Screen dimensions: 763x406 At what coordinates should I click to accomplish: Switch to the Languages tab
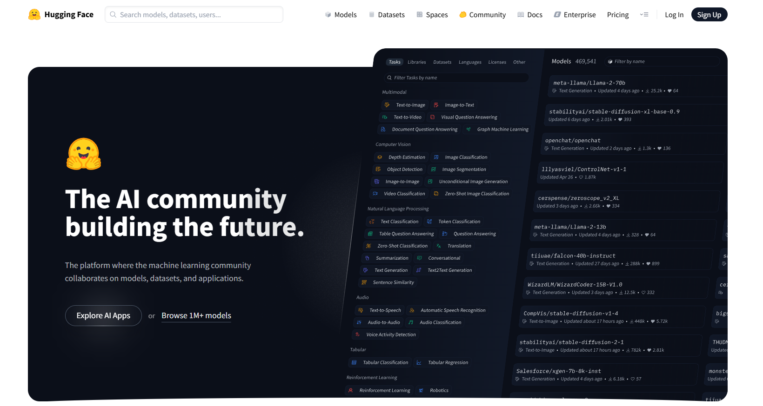pos(470,62)
